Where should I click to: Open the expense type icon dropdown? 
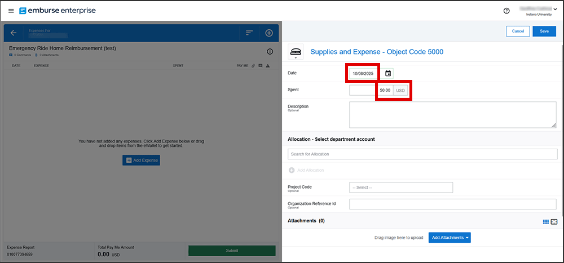pos(296,52)
